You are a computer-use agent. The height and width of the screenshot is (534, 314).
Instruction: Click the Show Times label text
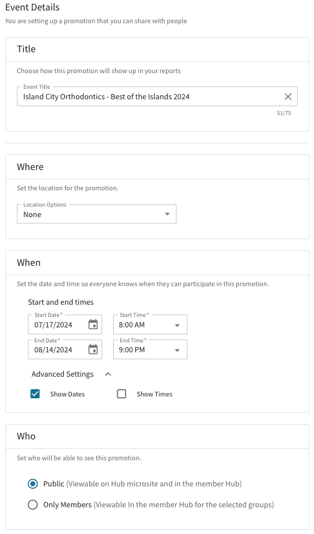click(x=154, y=394)
